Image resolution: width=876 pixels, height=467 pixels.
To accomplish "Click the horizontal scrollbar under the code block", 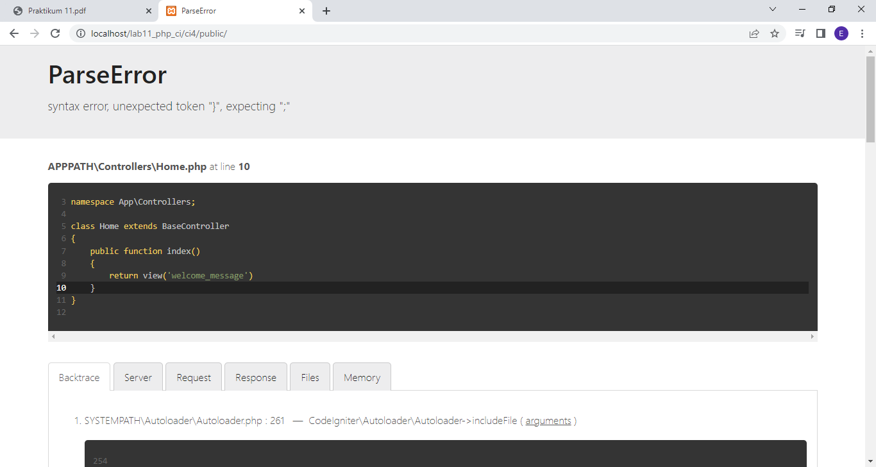I will (433, 335).
